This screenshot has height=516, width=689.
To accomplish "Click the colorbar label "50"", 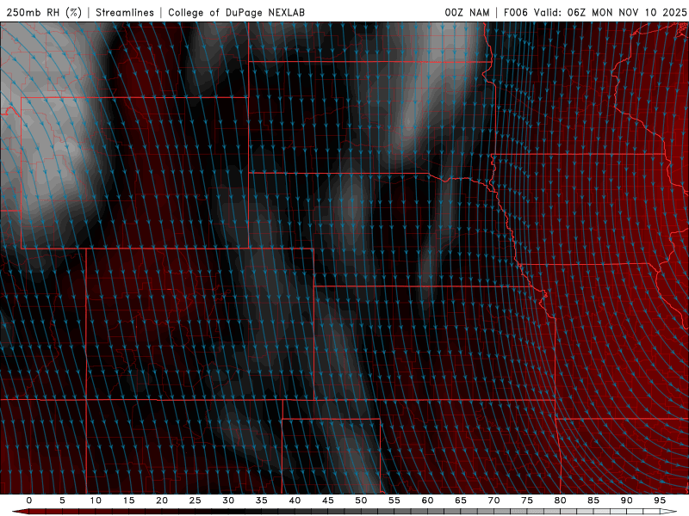I will pos(361,501).
